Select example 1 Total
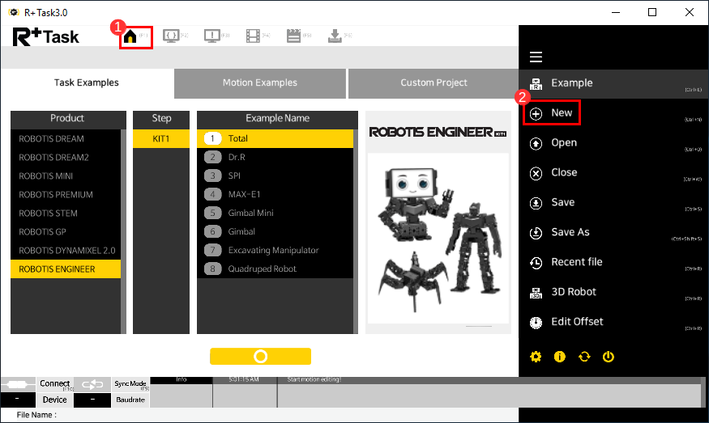 (275, 138)
